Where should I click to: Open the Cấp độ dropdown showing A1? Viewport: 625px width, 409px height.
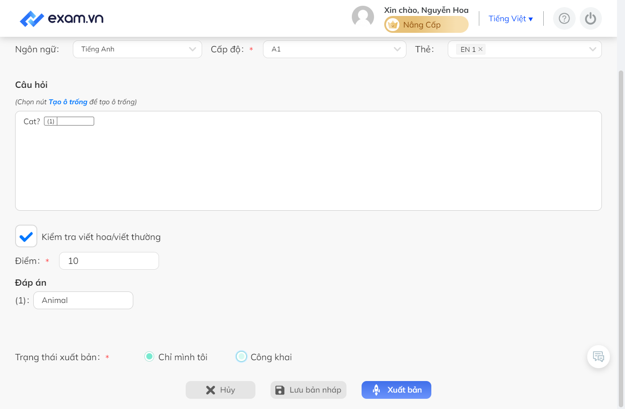tap(334, 49)
